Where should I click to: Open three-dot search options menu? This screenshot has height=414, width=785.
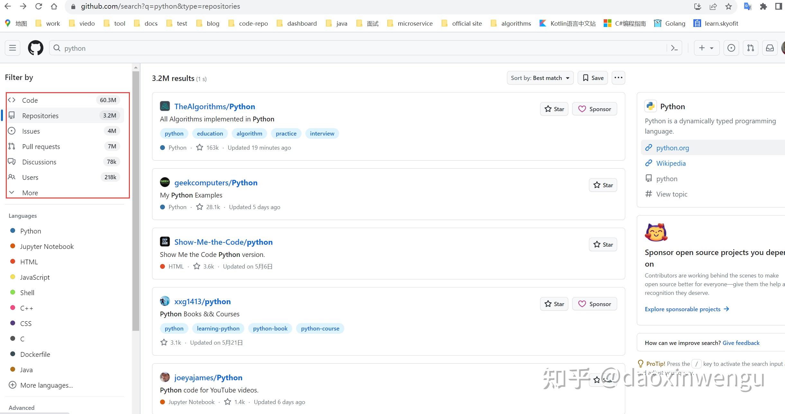click(x=618, y=78)
